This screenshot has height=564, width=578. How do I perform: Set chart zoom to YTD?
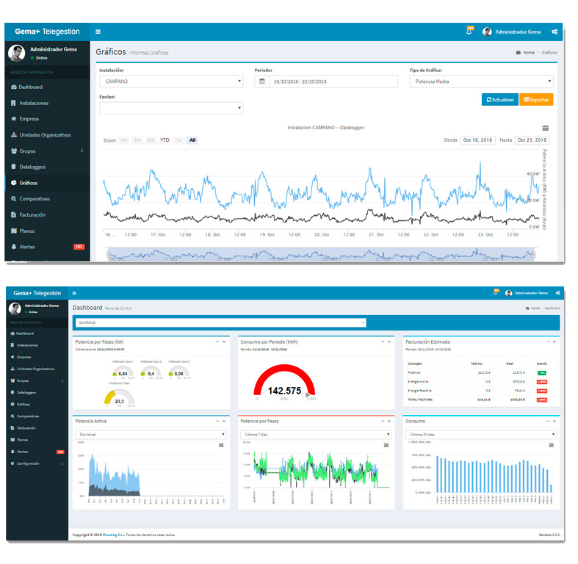coord(165,140)
